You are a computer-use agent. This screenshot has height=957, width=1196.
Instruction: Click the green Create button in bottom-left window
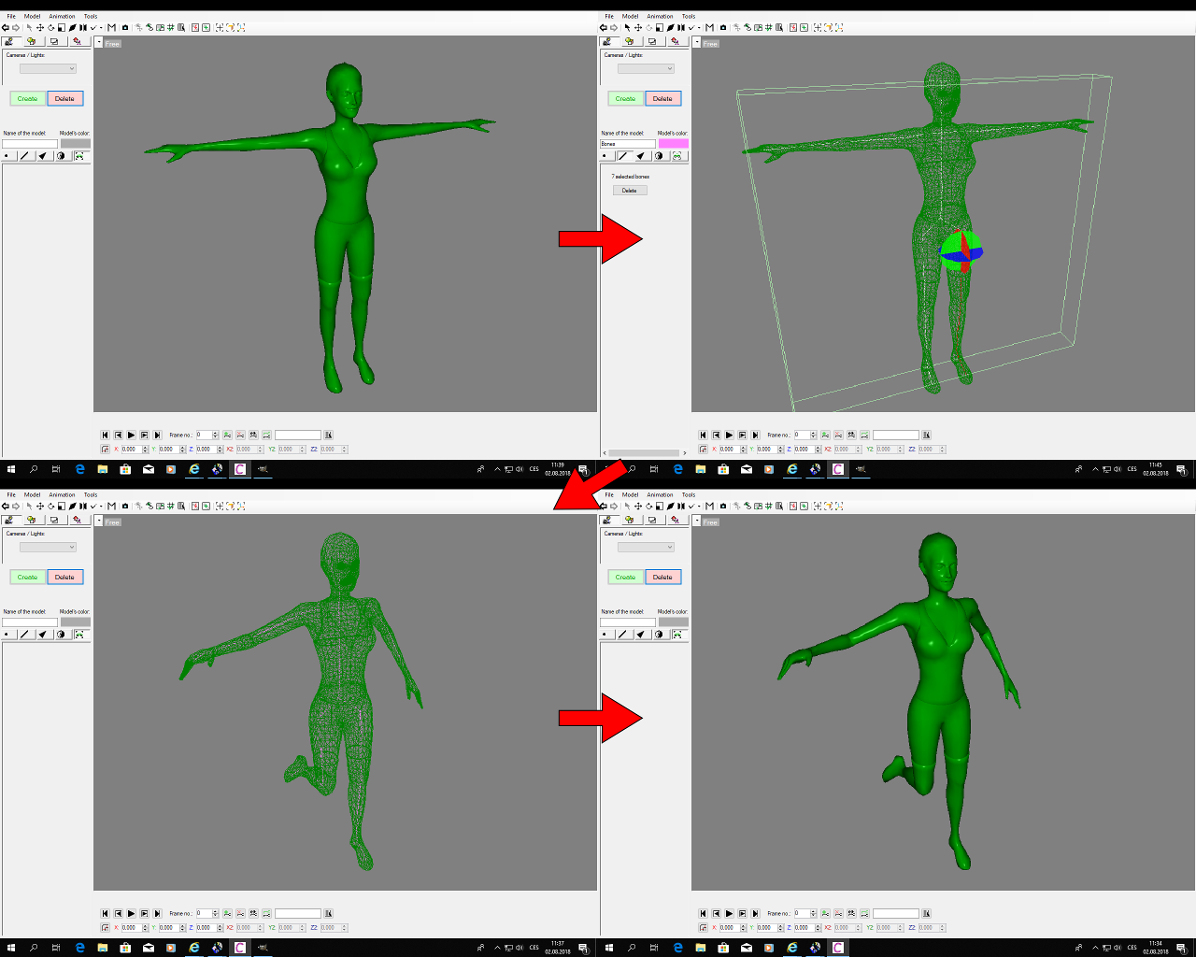pyautogui.click(x=28, y=577)
